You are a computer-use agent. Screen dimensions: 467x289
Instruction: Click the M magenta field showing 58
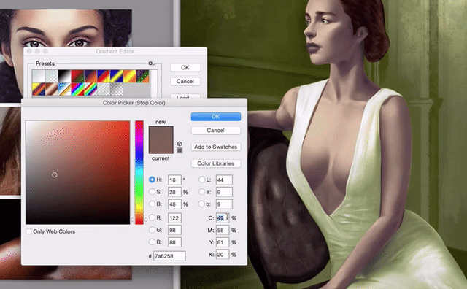coord(223,231)
